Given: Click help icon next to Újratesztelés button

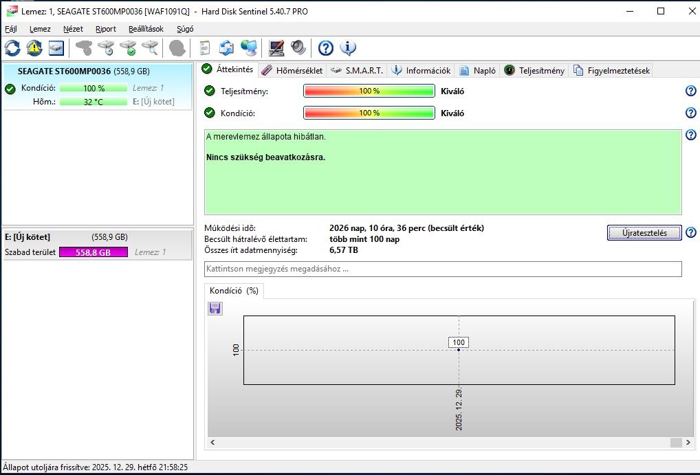Looking at the screenshot, I should (690, 232).
